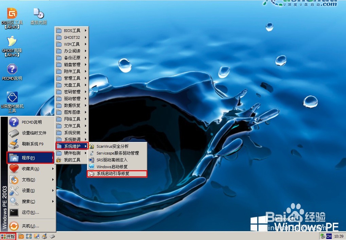346x240 pixels.
Task: Open the 网络工具 folder
Action: (72, 119)
